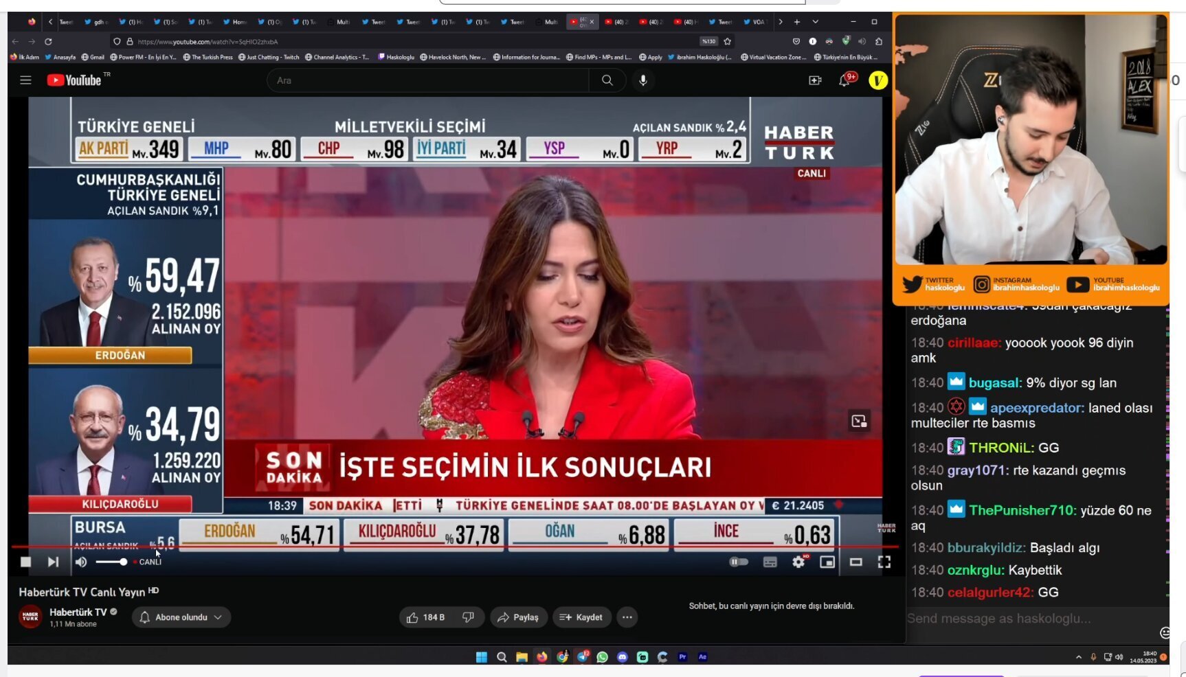This screenshot has width=1186, height=677.
Task: Skip to the next video
Action: 53,562
